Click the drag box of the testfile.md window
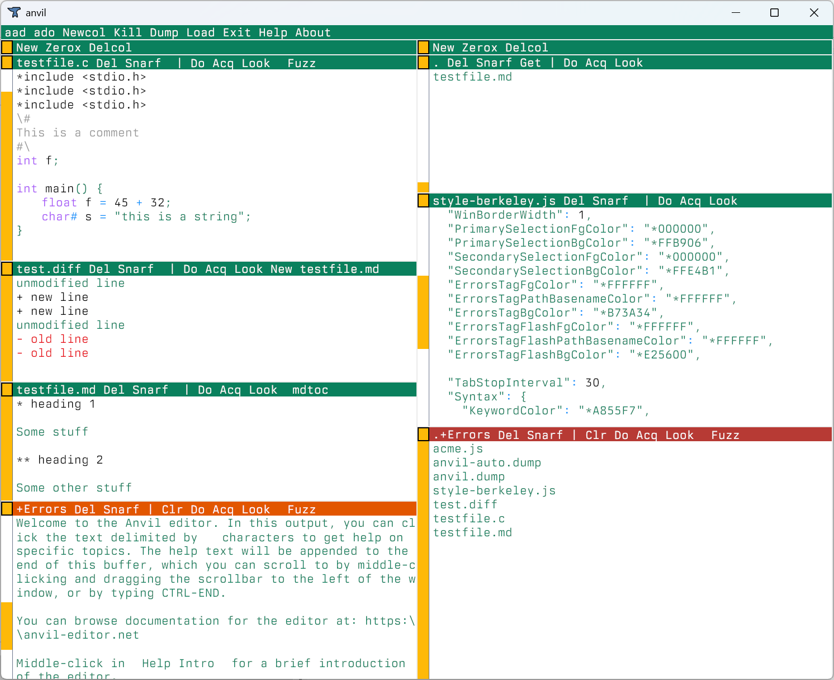The image size is (834, 680). 7,389
